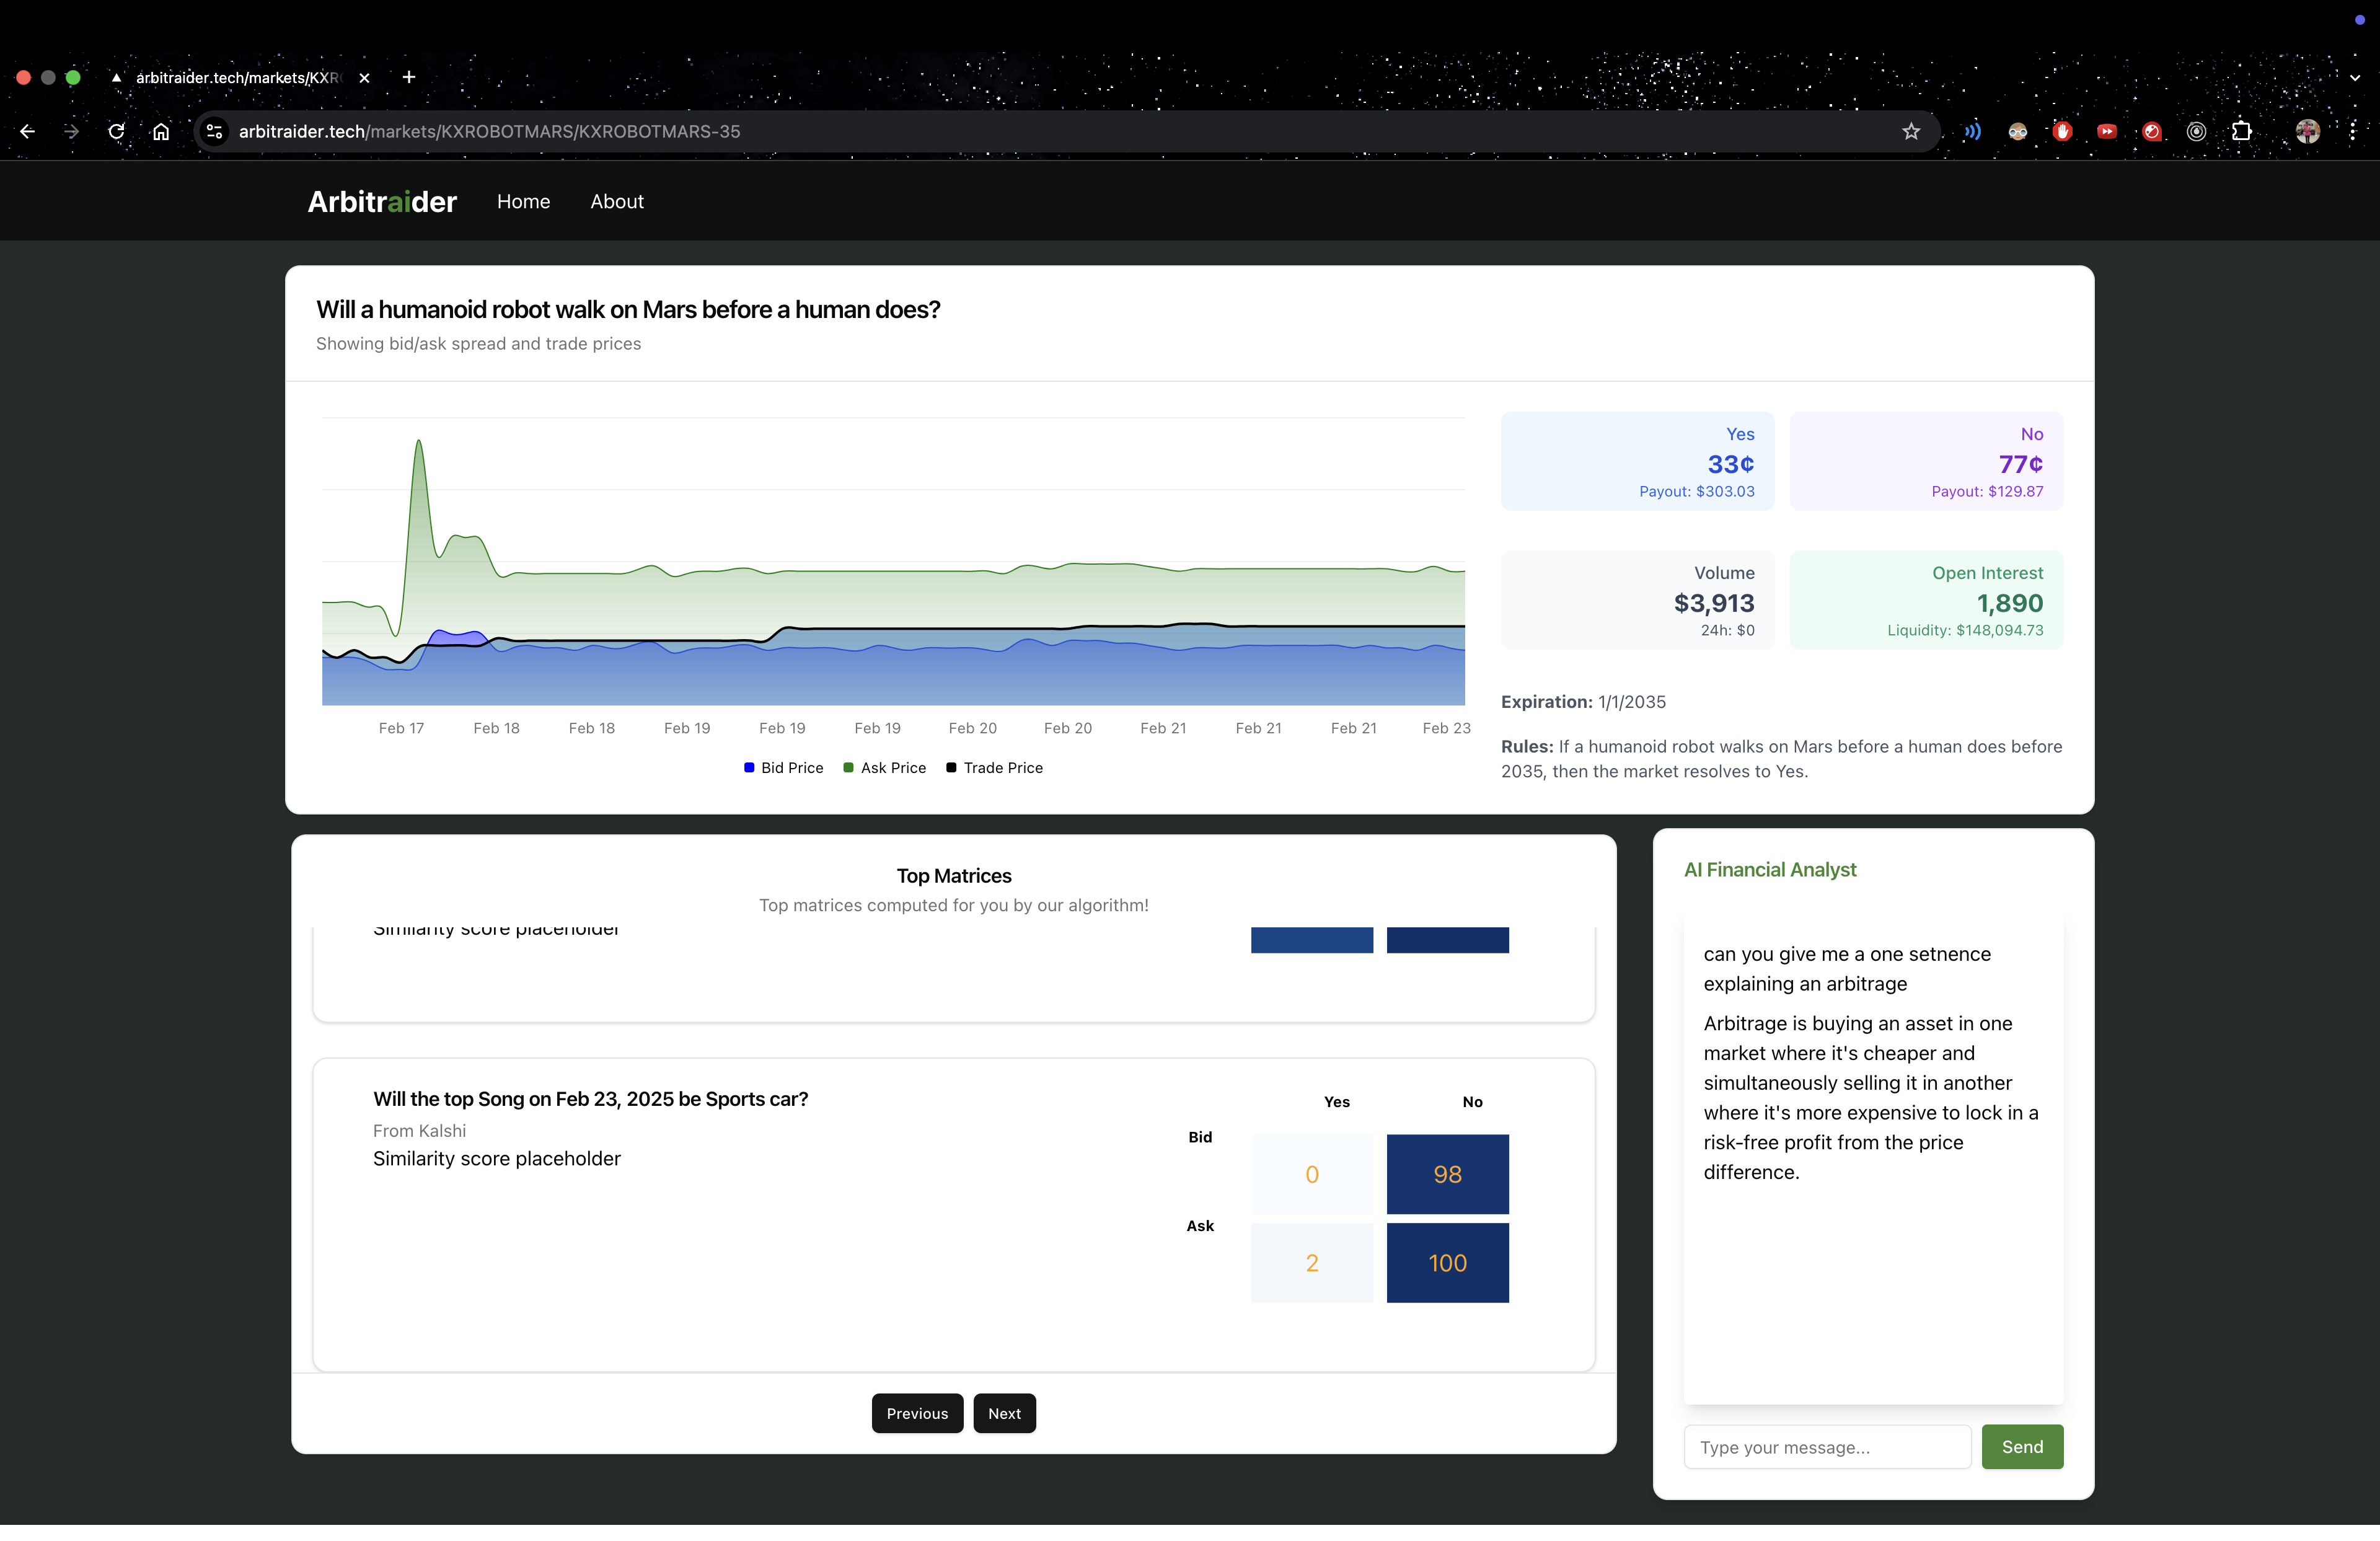Navigate to the Home menu item
This screenshot has height=1541, width=2380.
click(523, 201)
